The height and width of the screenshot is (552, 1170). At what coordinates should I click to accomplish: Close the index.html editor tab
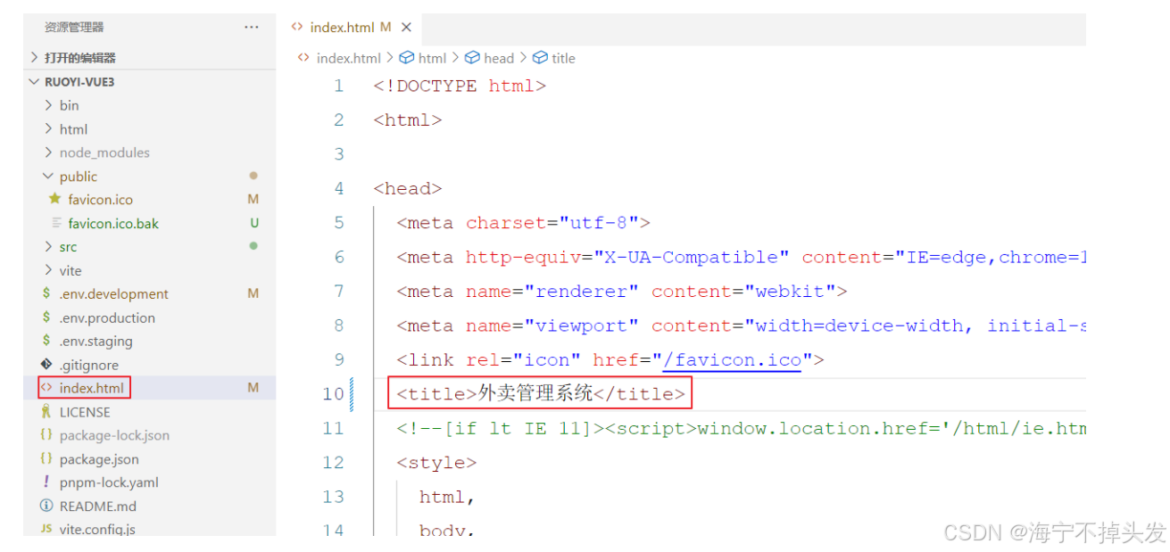click(x=406, y=28)
